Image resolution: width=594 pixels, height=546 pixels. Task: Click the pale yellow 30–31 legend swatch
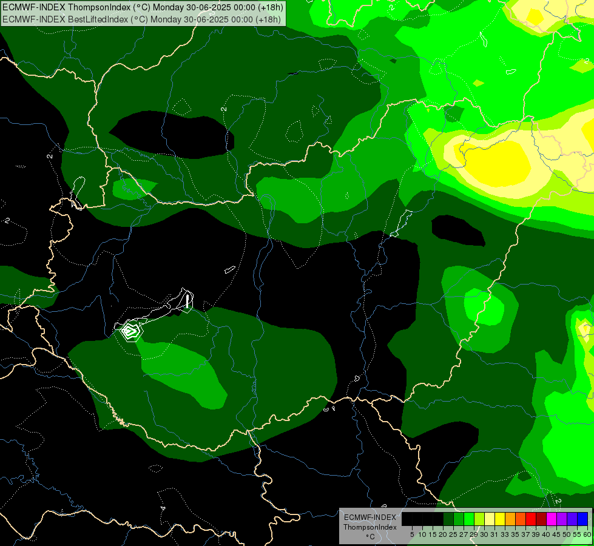tap(490, 519)
